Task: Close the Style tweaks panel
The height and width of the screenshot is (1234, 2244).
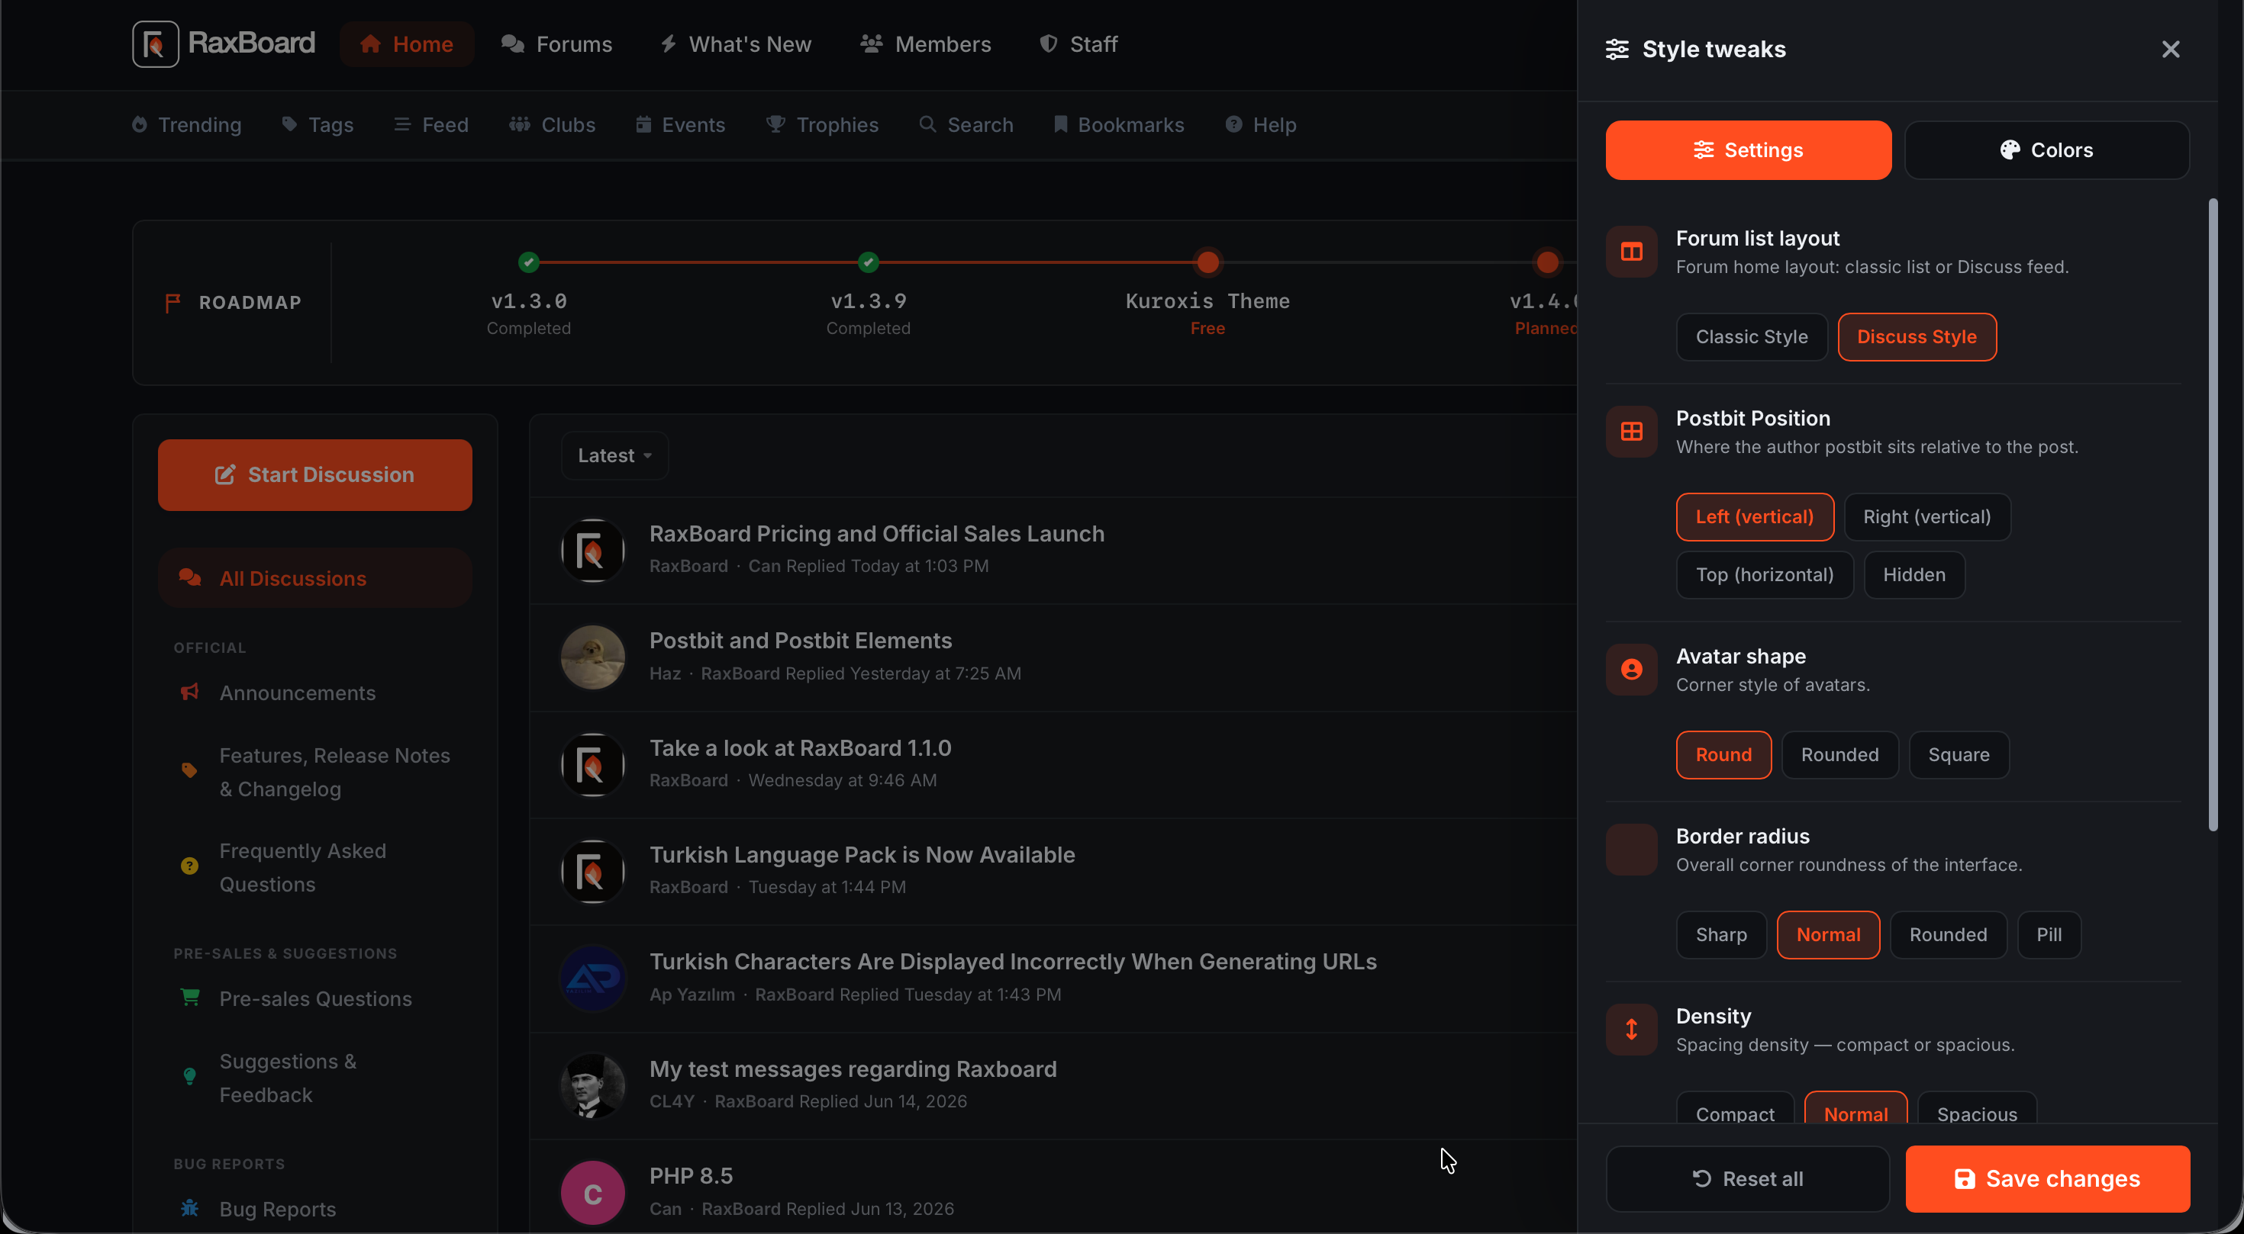Action: click(x=2170, y=50)
